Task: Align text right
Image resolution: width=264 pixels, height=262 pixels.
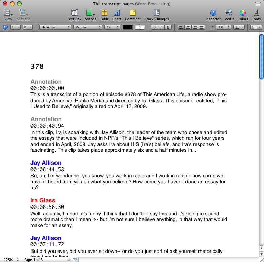Action: (195, 27)
